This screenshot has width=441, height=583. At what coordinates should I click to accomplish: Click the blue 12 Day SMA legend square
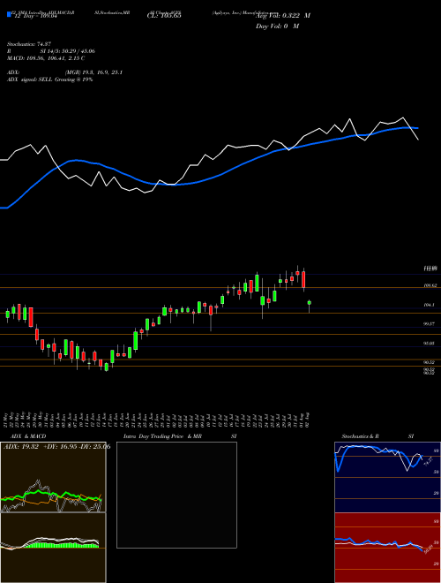[10, 14]
